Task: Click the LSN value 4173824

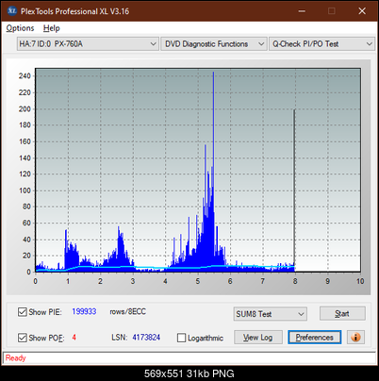Action: click(146, 338)
